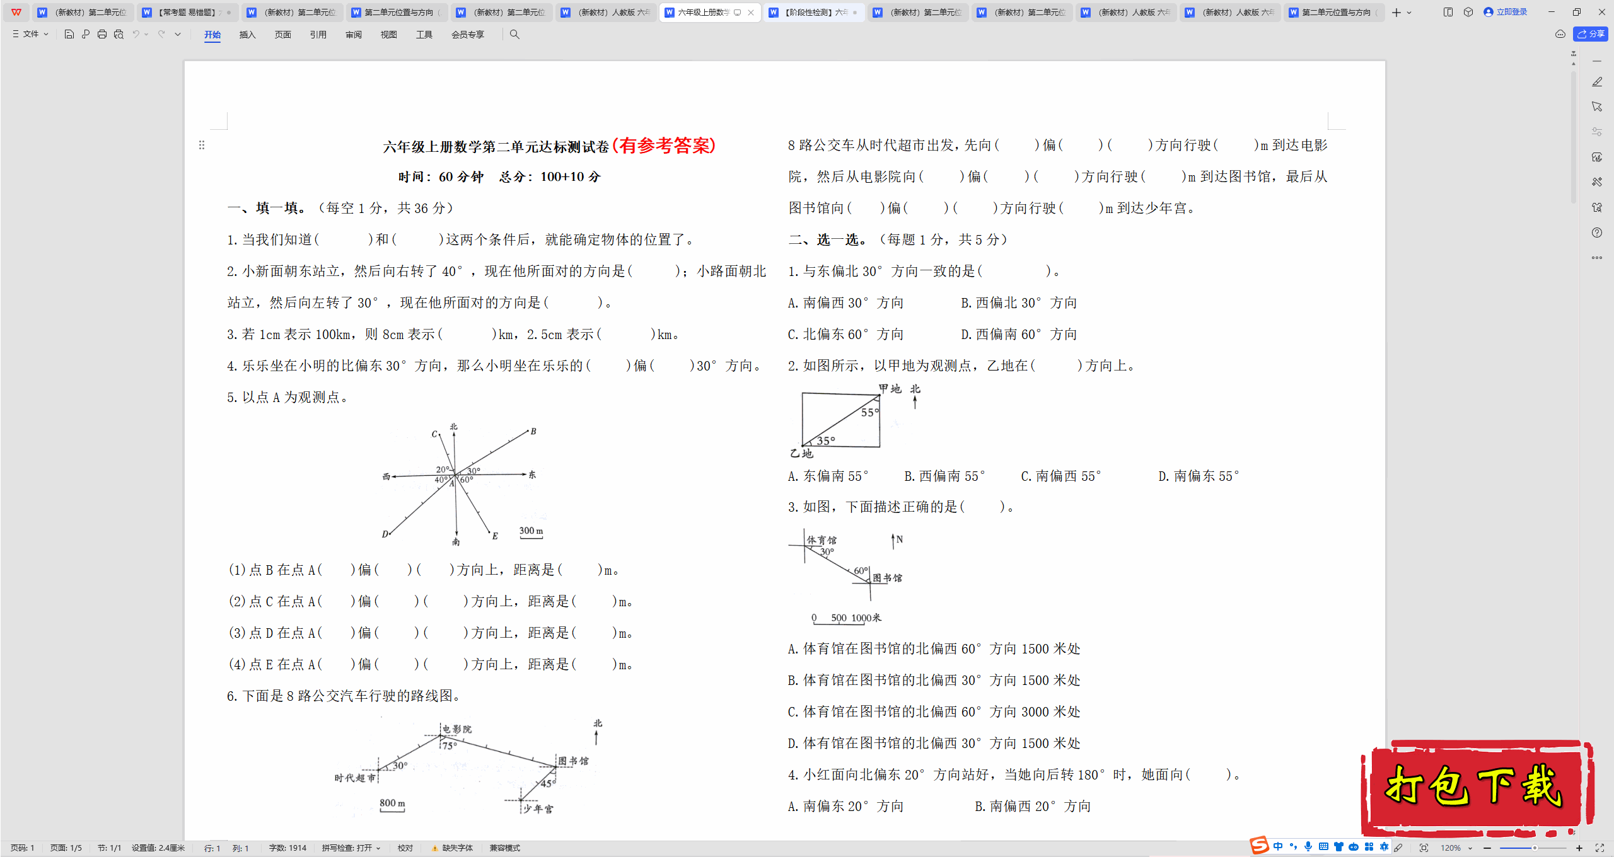
Task: Expand the quick access toolbar customize arrow
Action: point(178,35)
